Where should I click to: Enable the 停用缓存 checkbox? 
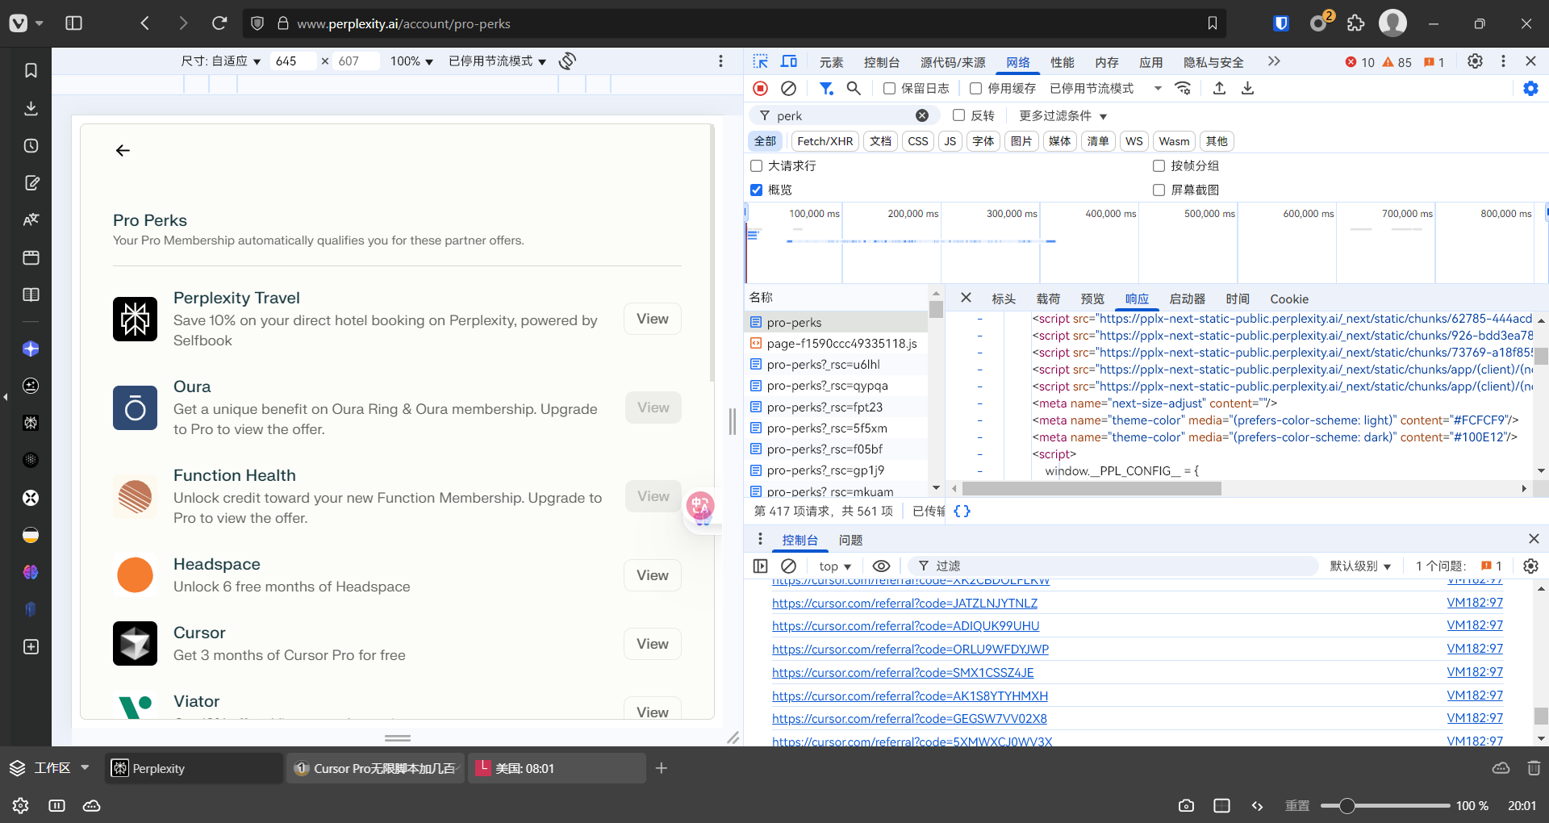pos(975,89)
